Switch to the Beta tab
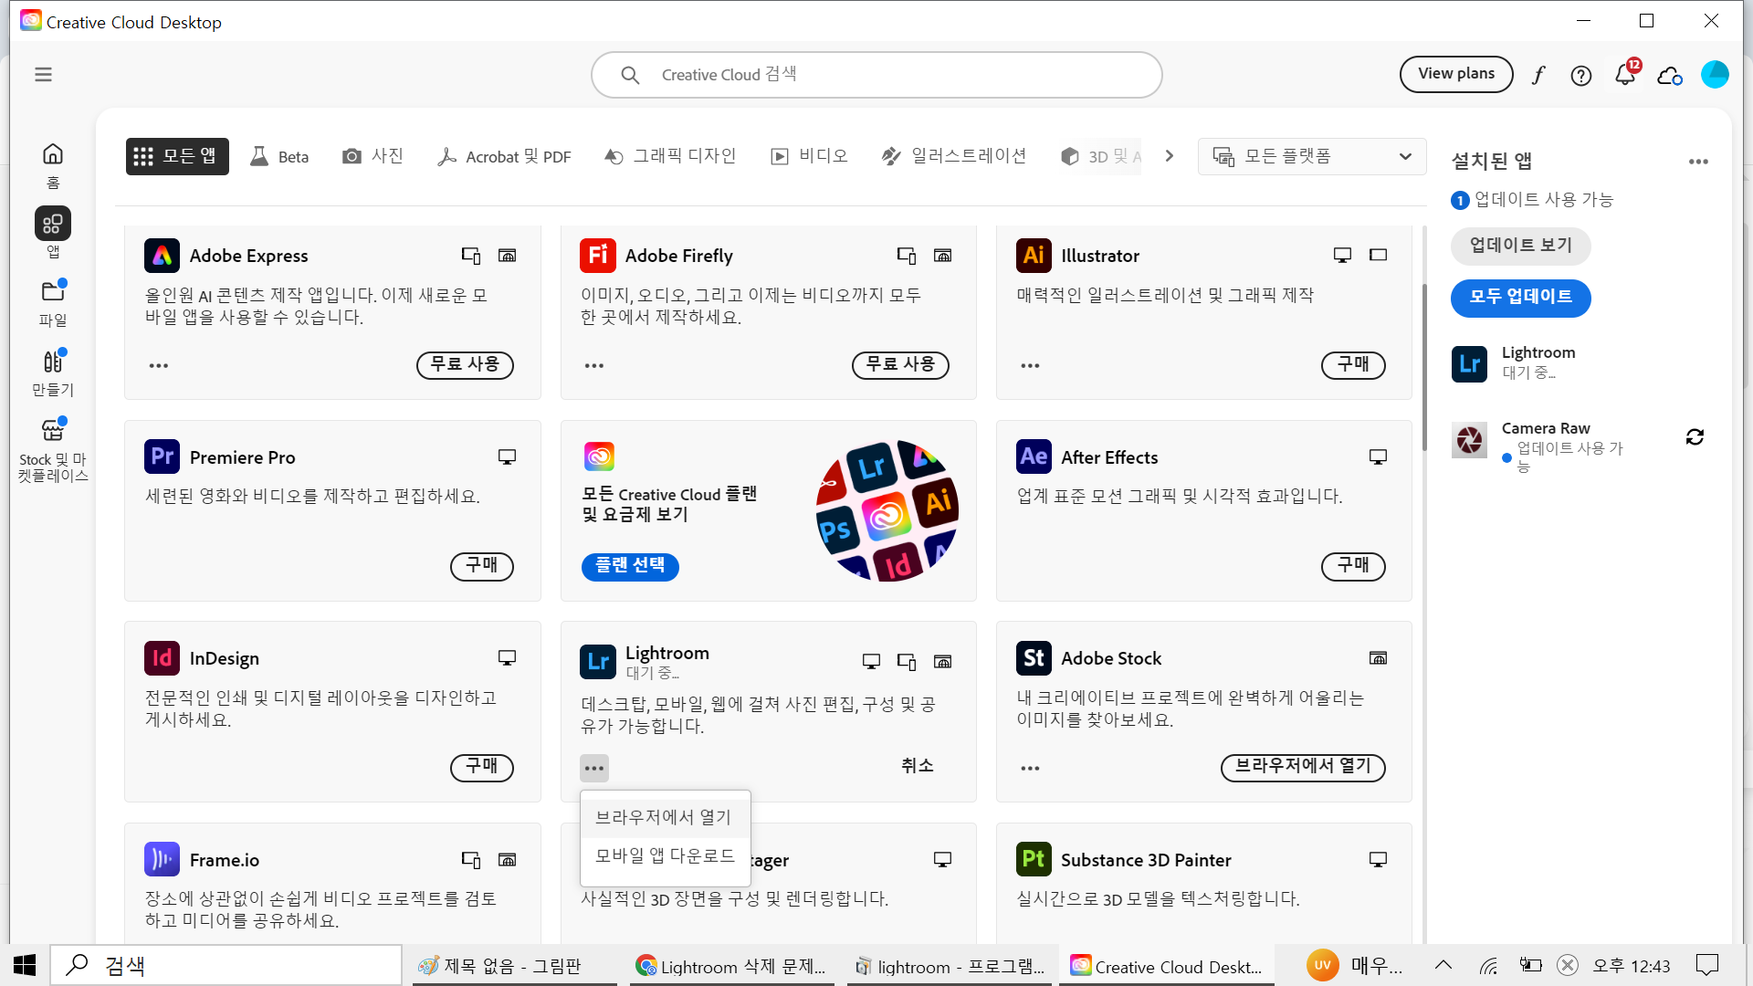The height and width of the screenshot is (986, 1753). [x=279, y=156]
